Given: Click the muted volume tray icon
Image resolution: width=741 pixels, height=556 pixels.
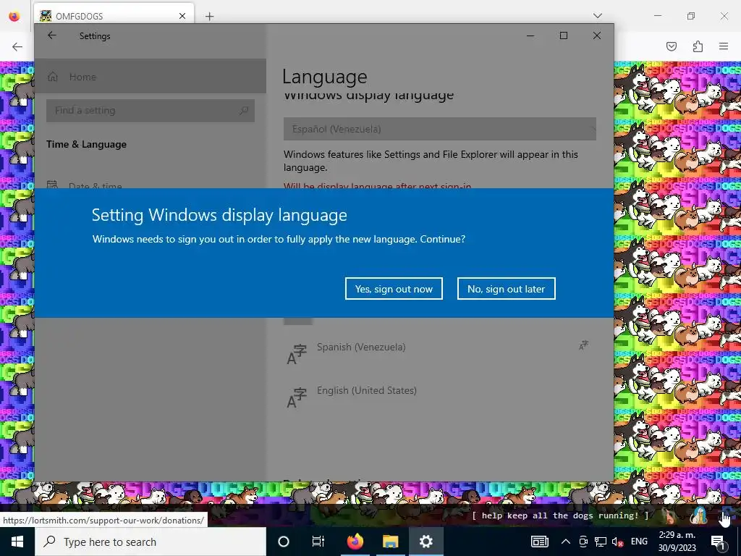Looking at the screenshot, I should (x=617, y=542).
